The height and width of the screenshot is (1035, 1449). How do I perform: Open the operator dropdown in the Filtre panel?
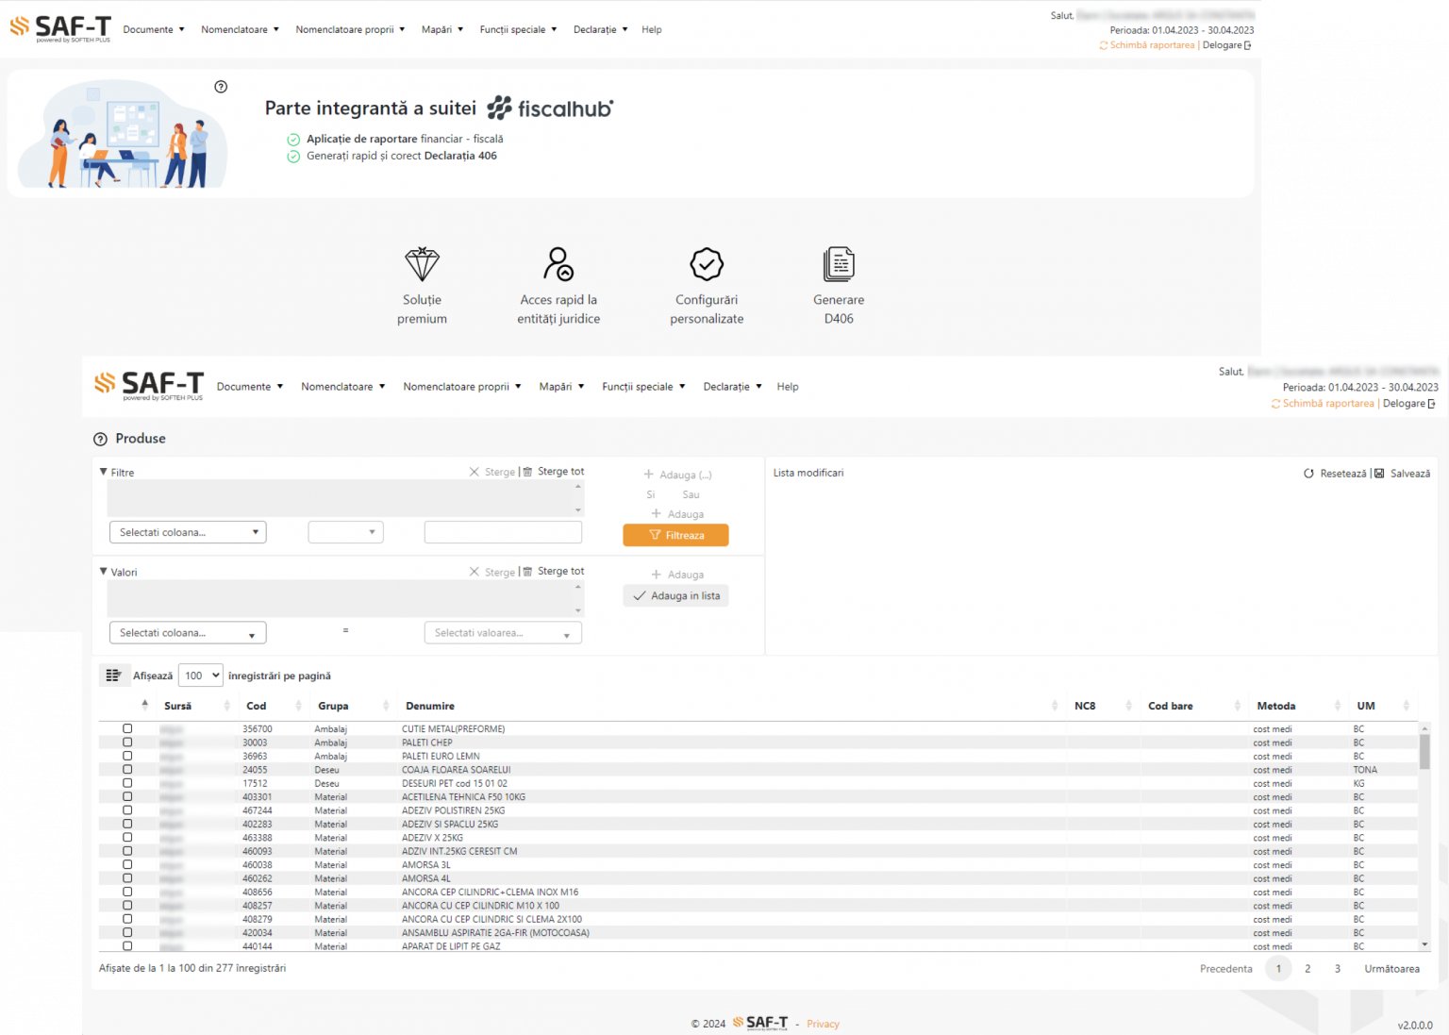[345, 532]
